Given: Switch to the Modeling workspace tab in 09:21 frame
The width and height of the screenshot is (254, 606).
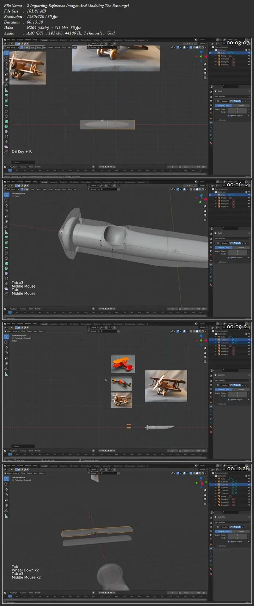Looking at the screenshot, I should 54,324.
